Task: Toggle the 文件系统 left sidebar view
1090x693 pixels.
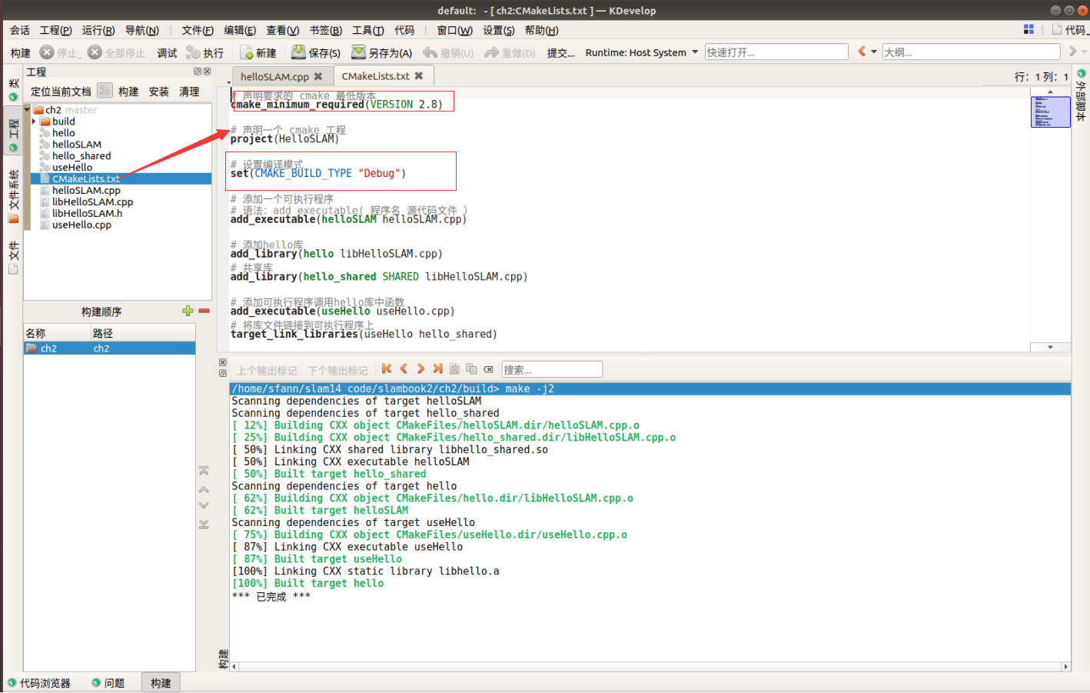Action: pyautogui.click(x=13, y=197)
